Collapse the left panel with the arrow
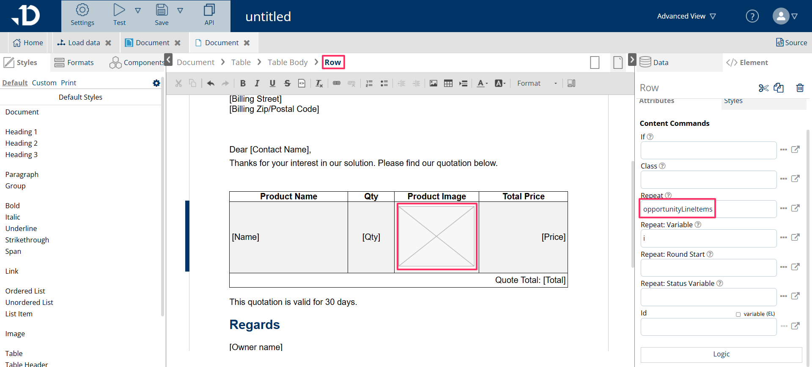The width and height of the screenshot is (812, 367). pyautogui.click(x=168, y=60)
